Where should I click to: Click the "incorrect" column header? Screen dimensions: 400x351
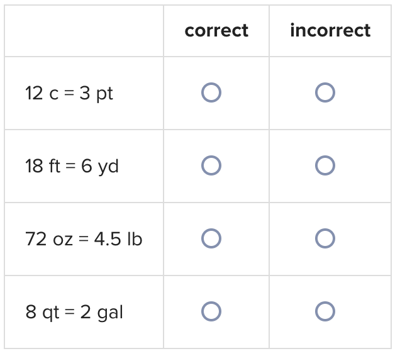(330, 30)
